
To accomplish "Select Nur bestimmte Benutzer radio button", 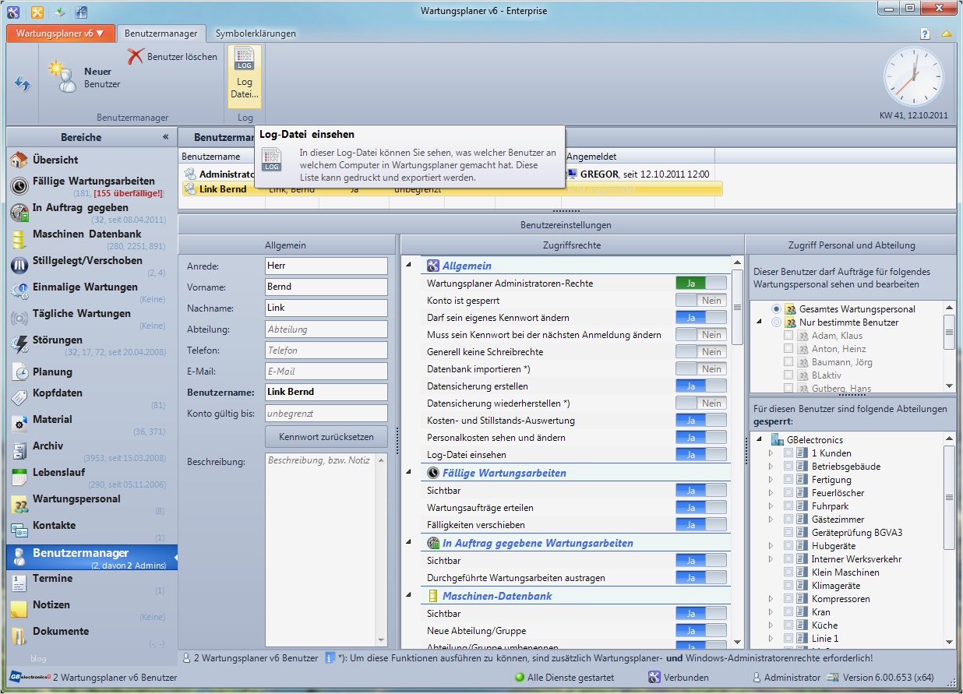I will (776, 322).
